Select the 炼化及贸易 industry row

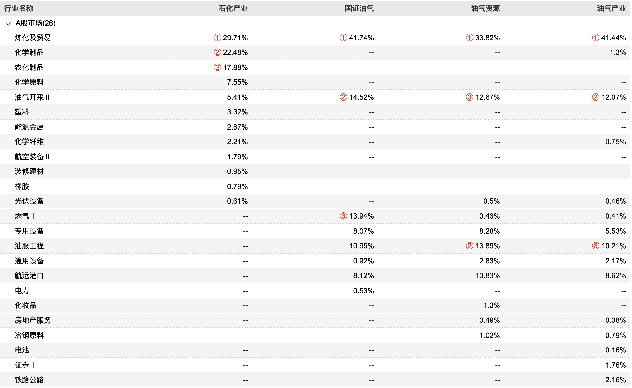316,38
